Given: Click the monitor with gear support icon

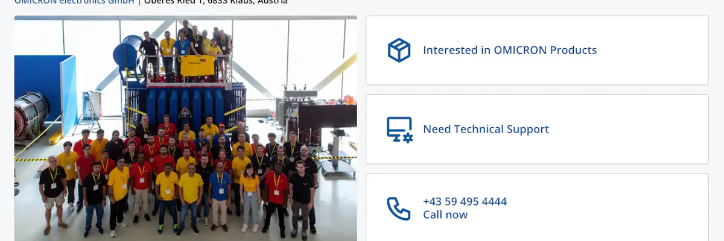Looking at the screenshot, I should 399,130.
